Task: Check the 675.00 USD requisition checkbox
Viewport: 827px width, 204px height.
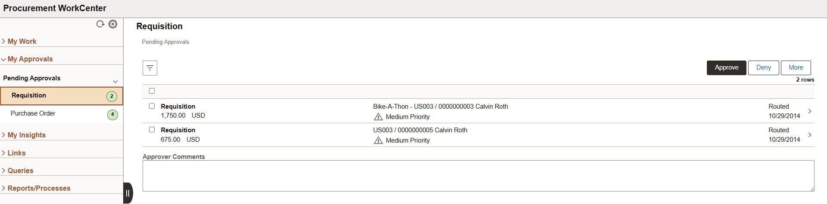Action: point(152,130)
